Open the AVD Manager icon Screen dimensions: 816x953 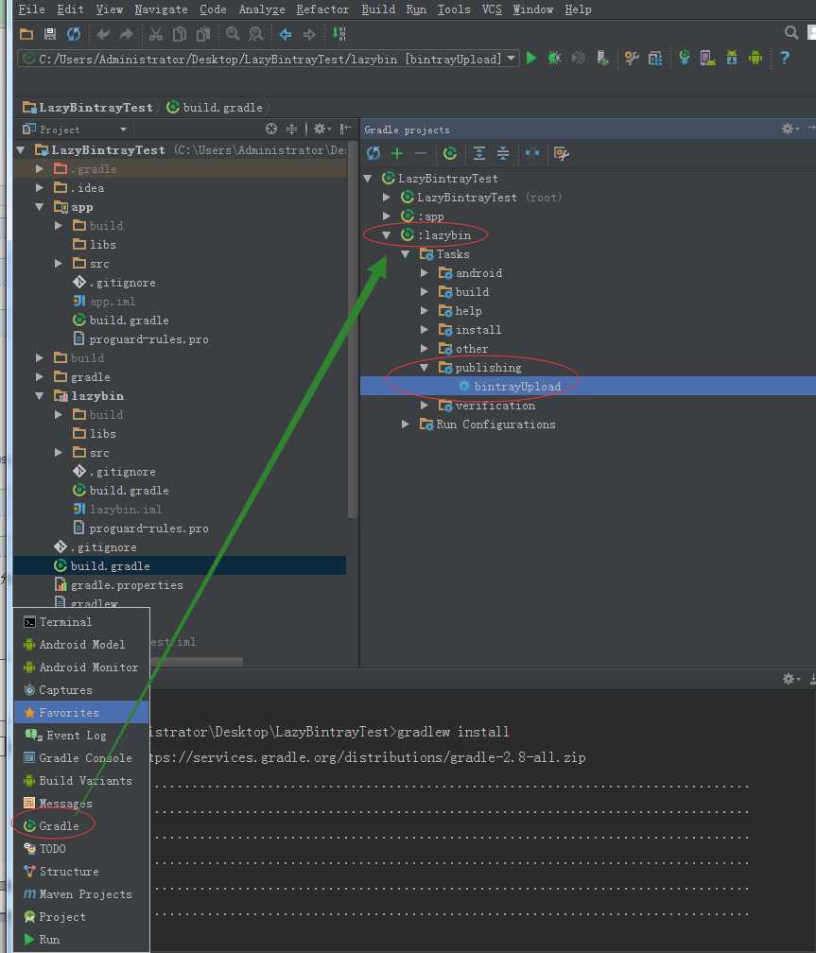[708, 58]
